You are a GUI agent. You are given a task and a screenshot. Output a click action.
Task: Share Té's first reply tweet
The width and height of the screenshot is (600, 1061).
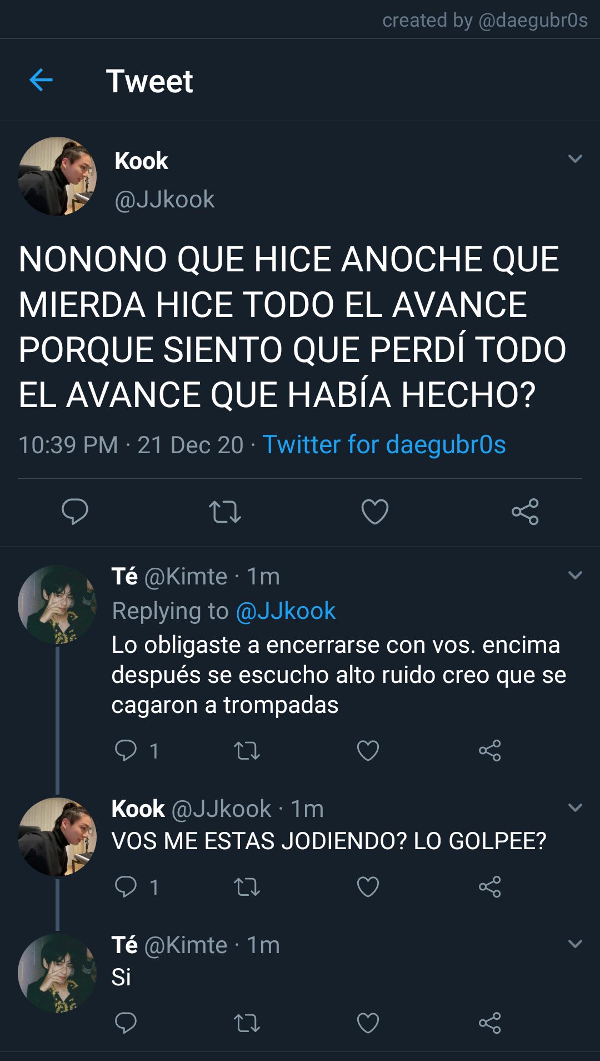pos(489,751)
